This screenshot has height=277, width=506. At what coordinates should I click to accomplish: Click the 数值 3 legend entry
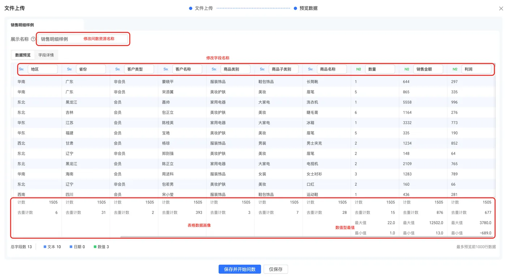point(102,247)
